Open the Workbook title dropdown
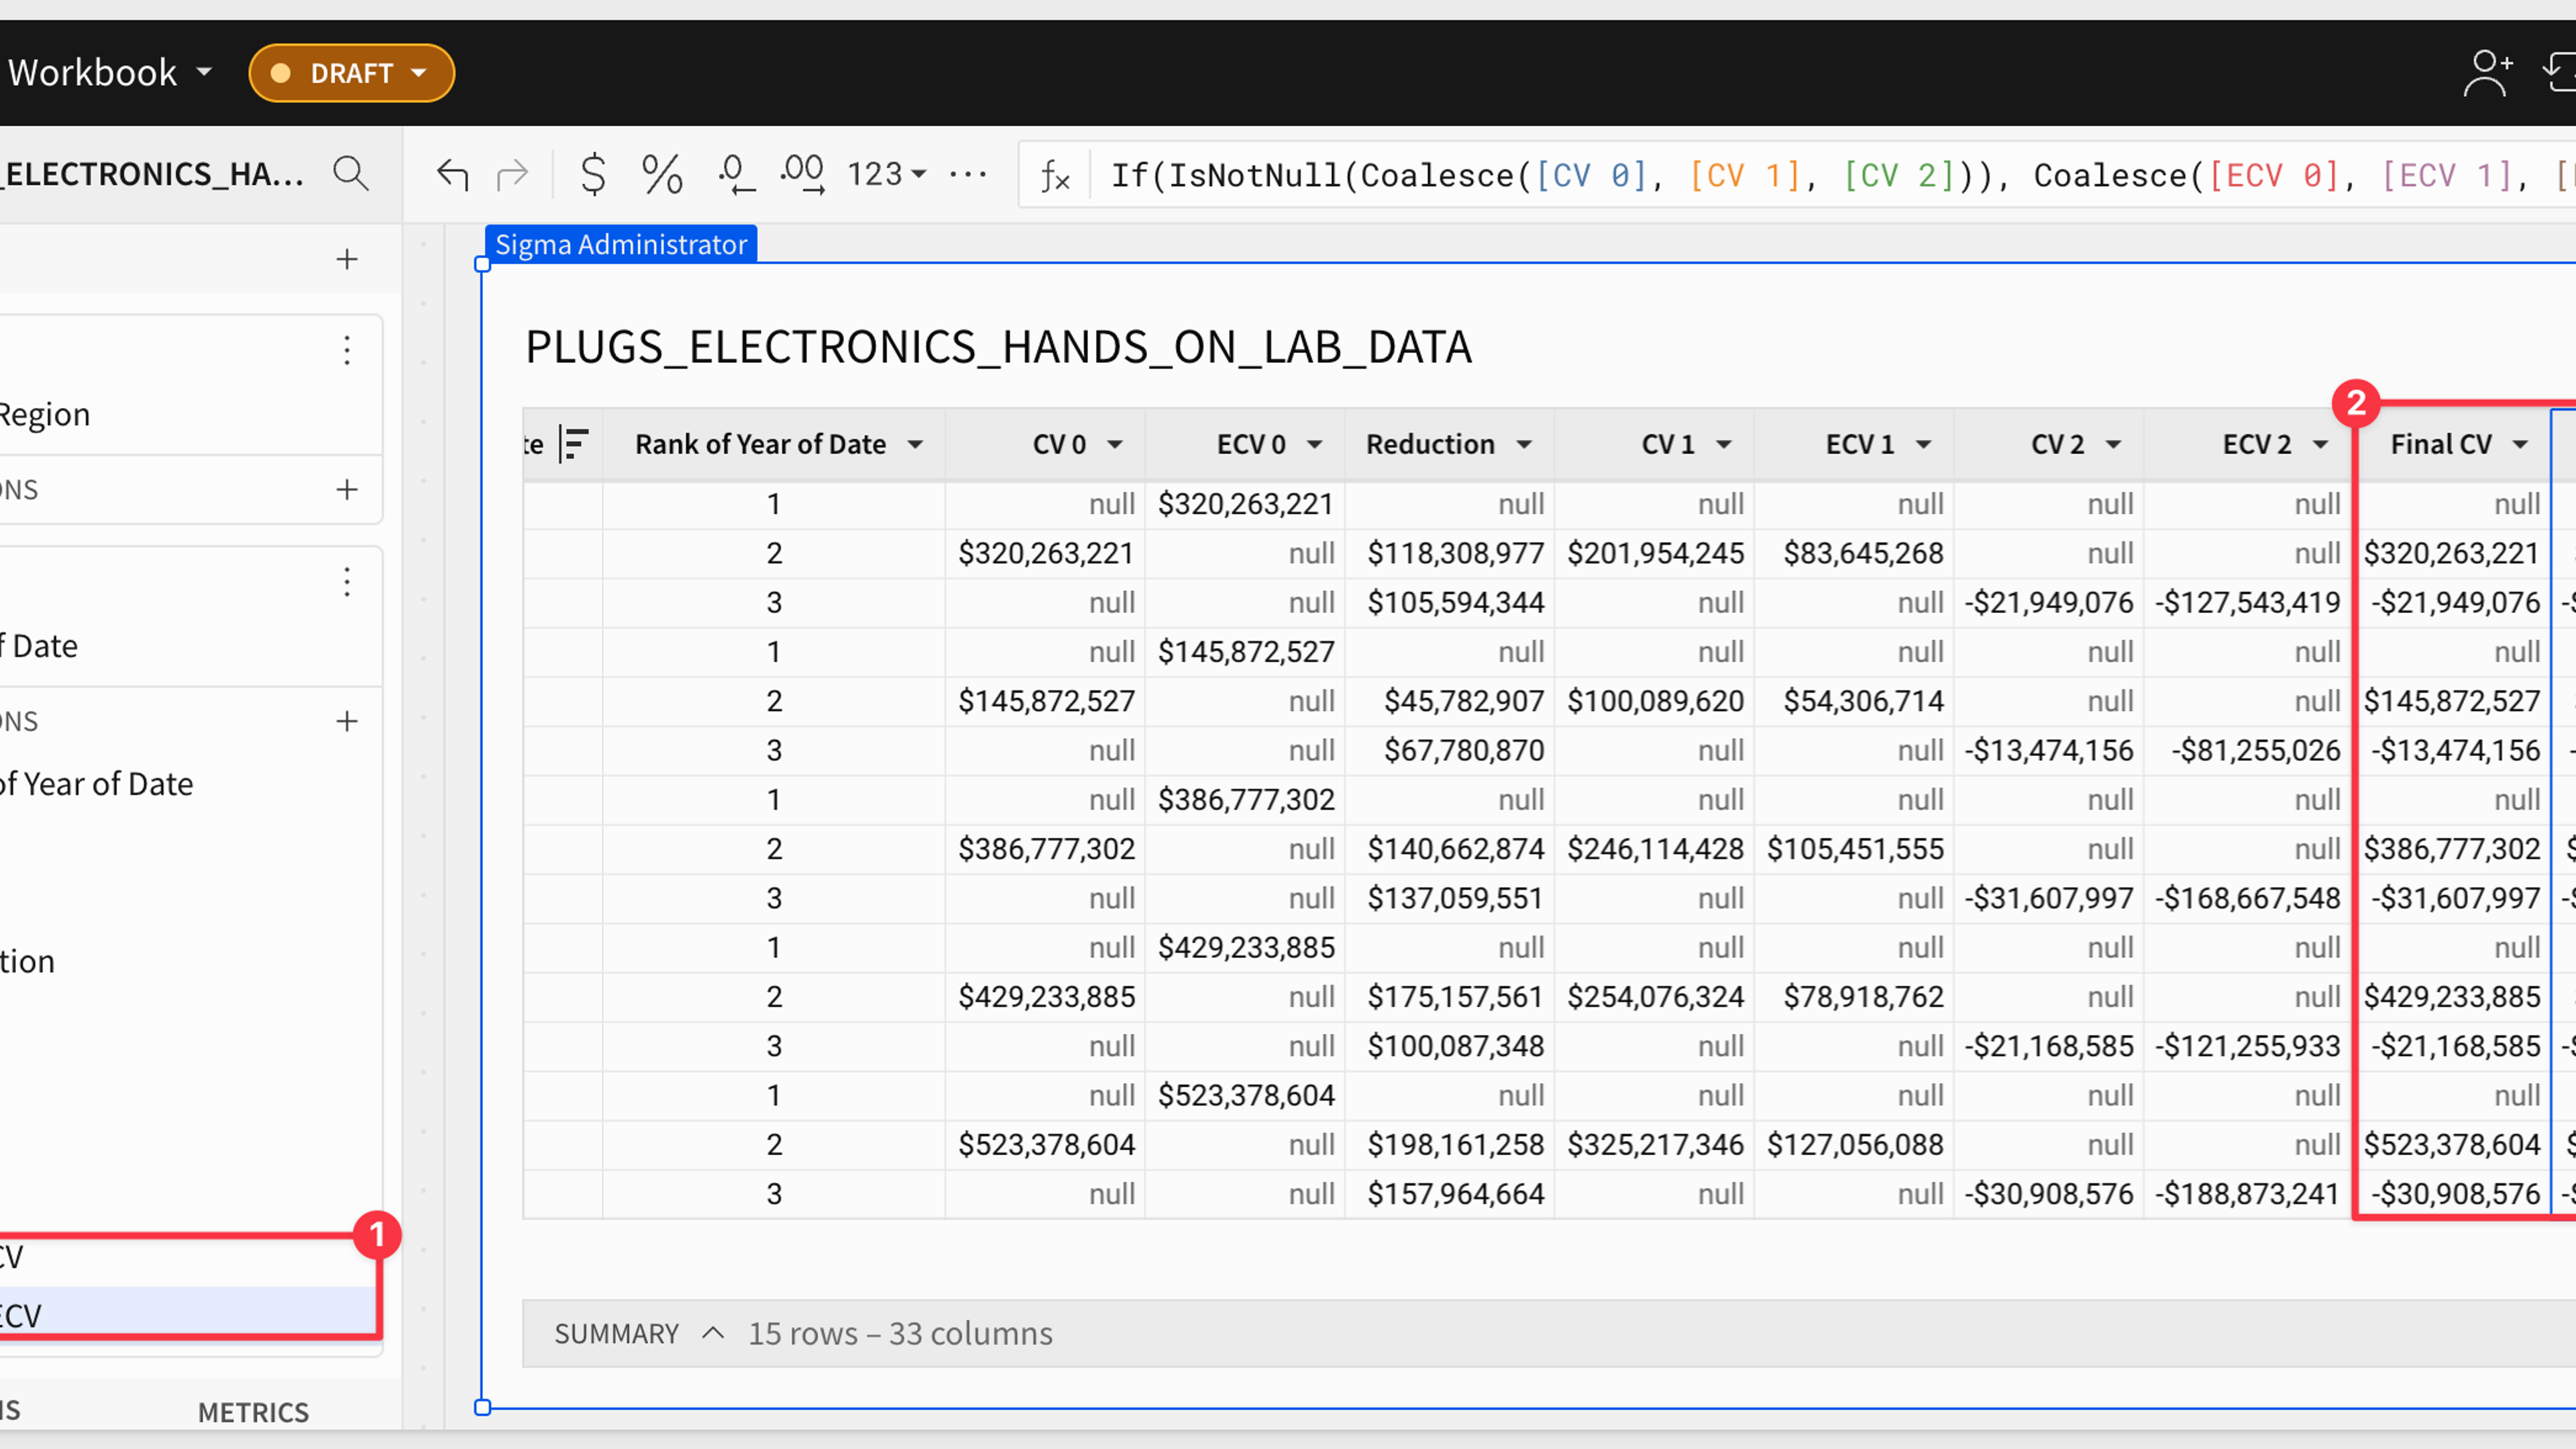The width and height of the screenshot is (2576, 1449). (204, 72)
